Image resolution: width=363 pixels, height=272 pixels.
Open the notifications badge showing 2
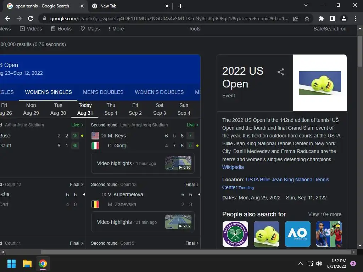[353, 263]
